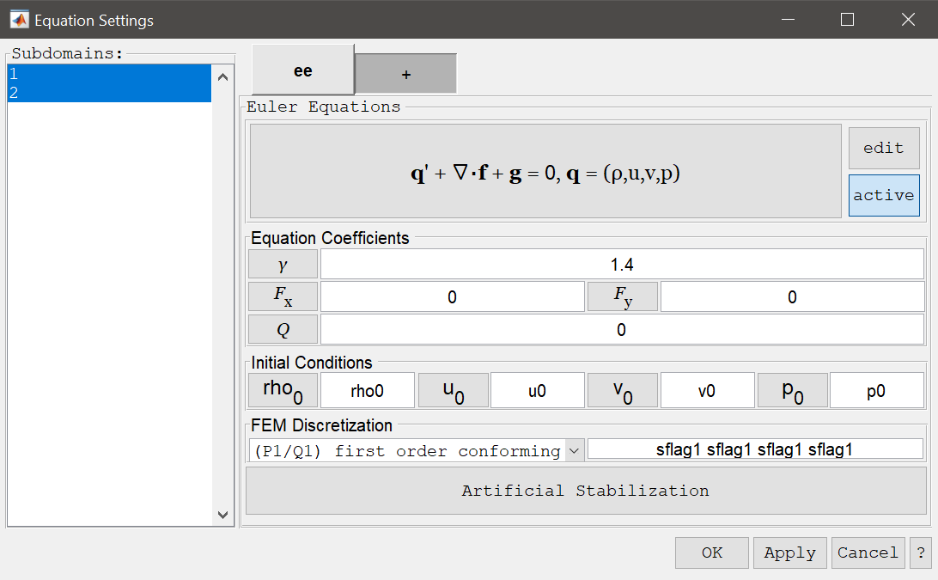Edit the gamma value field 1.4

coord(622,264)
